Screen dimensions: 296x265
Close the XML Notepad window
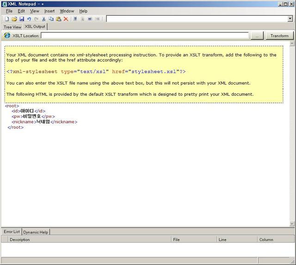coord(291,4)
